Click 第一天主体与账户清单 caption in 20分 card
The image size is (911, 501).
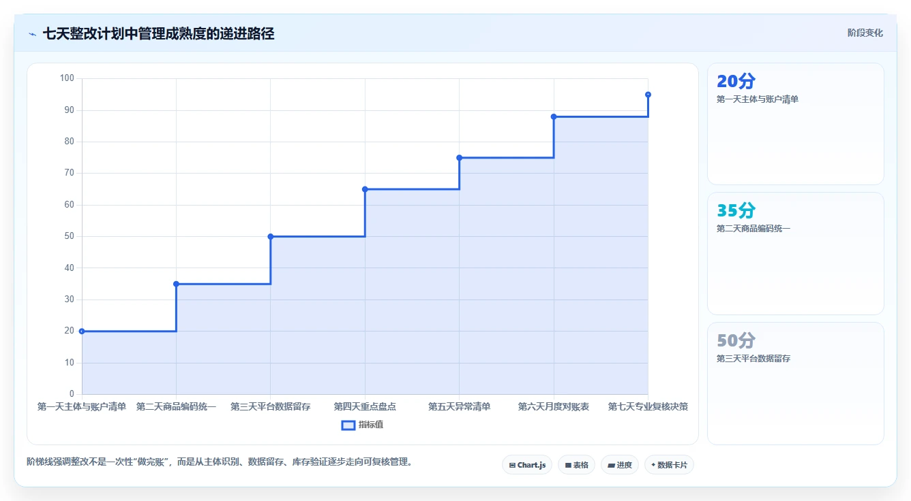758,99
